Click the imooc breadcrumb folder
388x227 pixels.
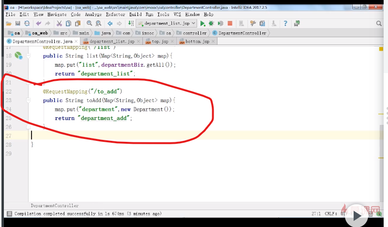tap(145, 33)
